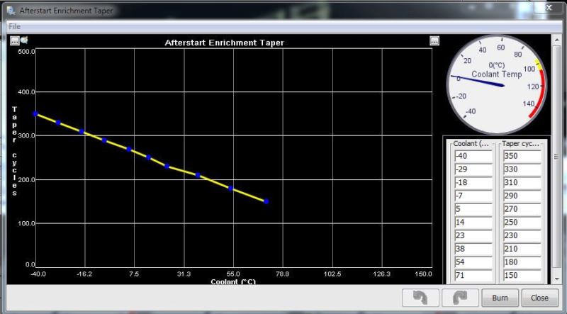Click the redo arrow button
This screenshot has height=314, width=567.
(x=459, y=298)
